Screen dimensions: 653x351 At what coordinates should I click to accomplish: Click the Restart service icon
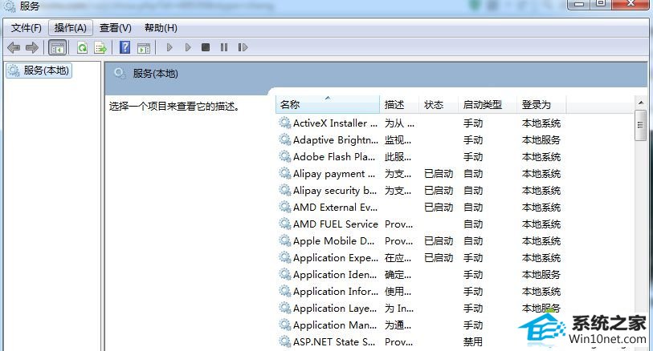click(243, 47)
